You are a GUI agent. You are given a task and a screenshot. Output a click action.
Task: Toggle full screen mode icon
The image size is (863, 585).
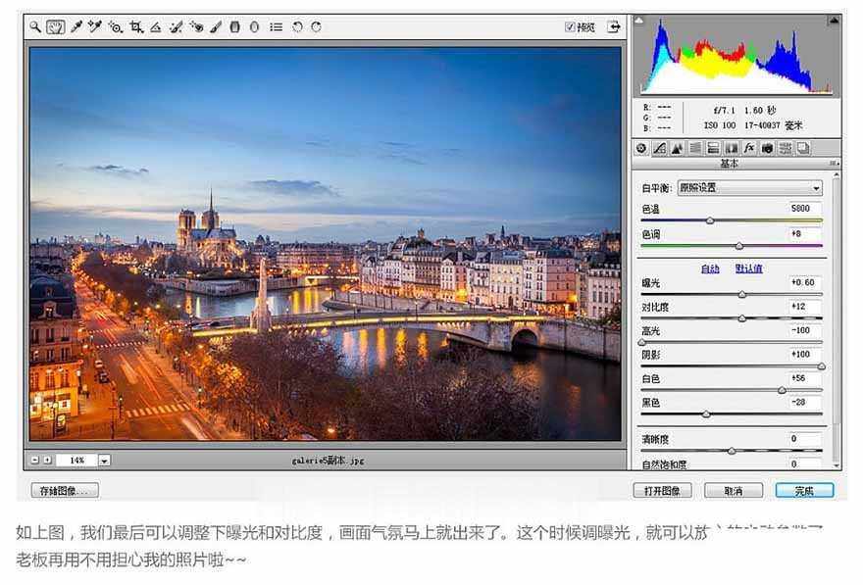tap(614, 26)
